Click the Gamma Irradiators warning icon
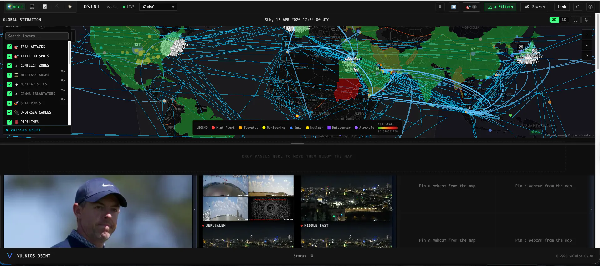 (16, 94)
